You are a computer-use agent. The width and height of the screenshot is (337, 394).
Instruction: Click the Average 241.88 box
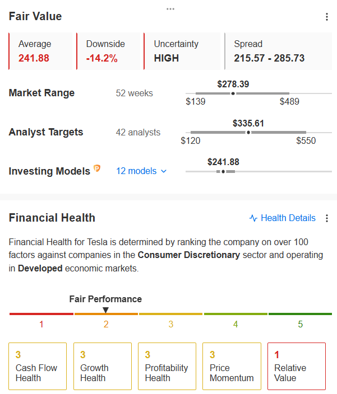pos(40,51)
